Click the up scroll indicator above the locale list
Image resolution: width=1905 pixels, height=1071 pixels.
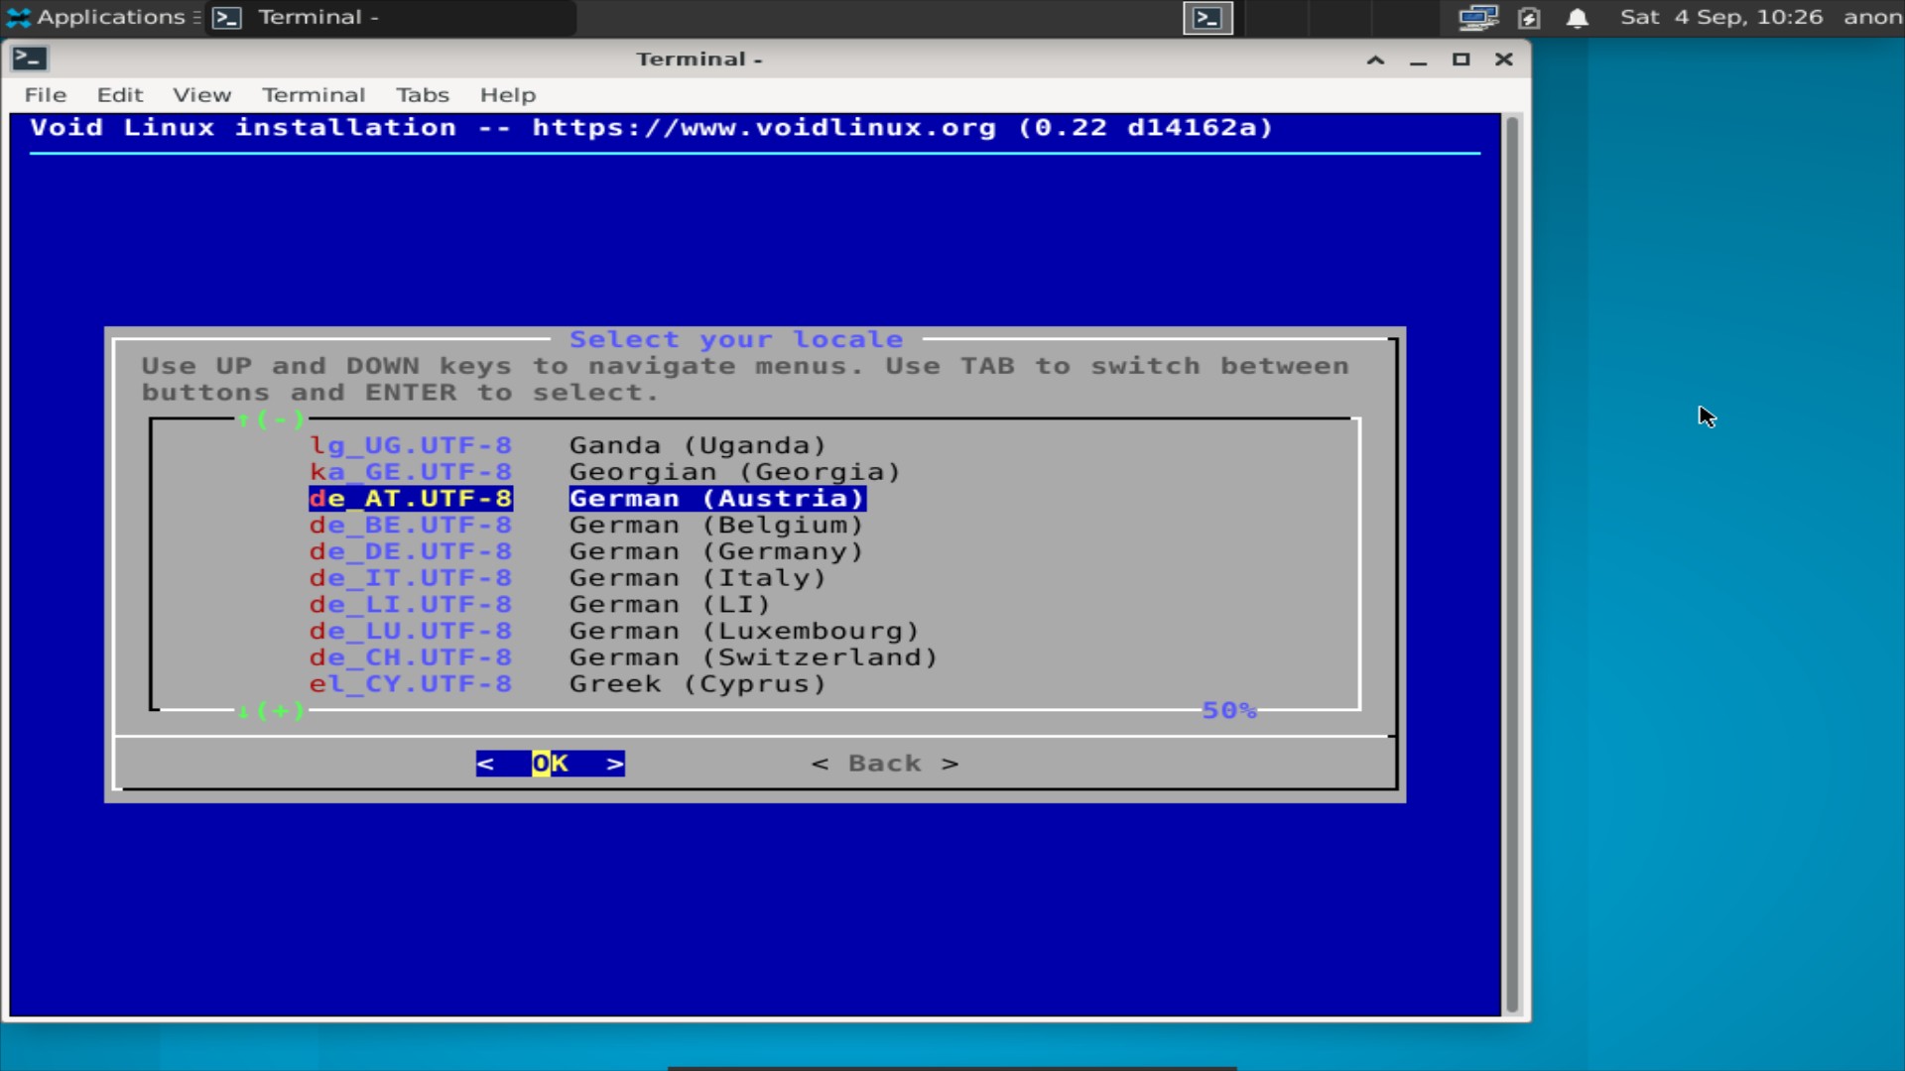[269, 418]
